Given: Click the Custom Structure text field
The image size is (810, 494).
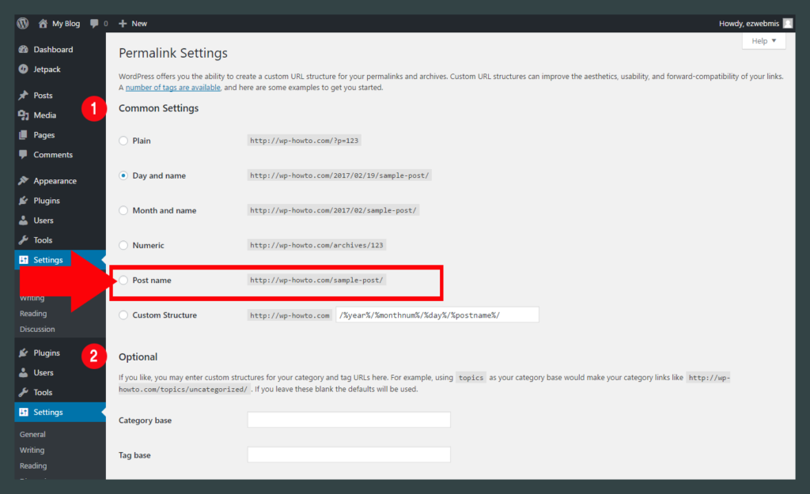Looking at the screenshot, I should [x=437, y=315].
